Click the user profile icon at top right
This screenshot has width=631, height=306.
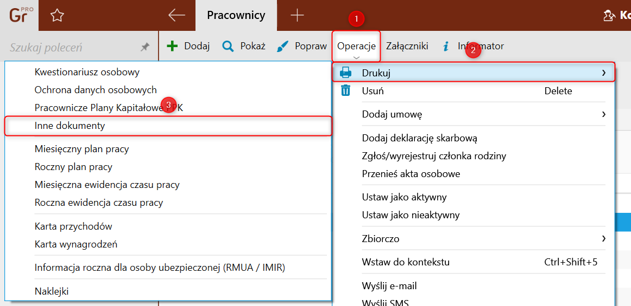tap(610, 16)
